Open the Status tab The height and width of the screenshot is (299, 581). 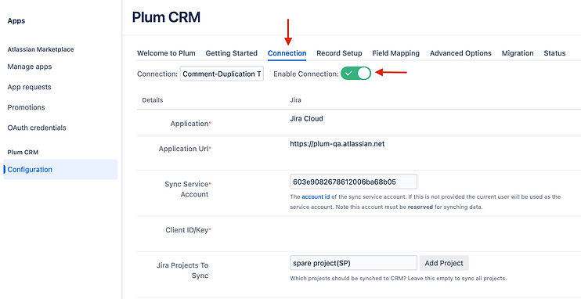[x=554, y=53]
